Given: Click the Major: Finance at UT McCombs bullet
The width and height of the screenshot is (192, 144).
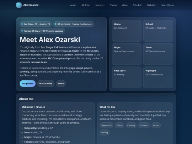Looking at the screenshot, I should tap(42, 137).
